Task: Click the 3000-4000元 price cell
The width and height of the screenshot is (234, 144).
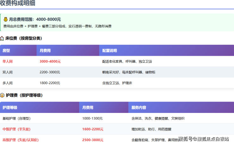Action: [x=50, y=62]
